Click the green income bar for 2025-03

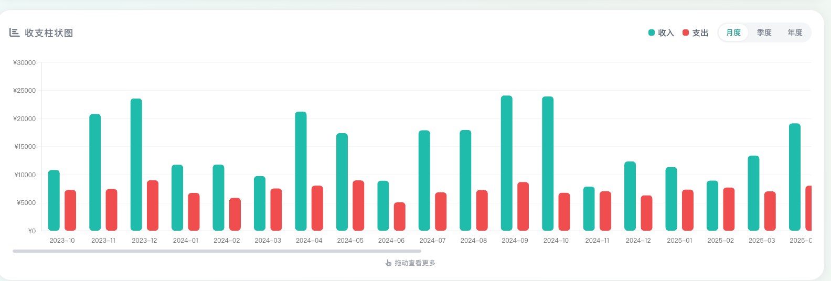click(753, 193)
